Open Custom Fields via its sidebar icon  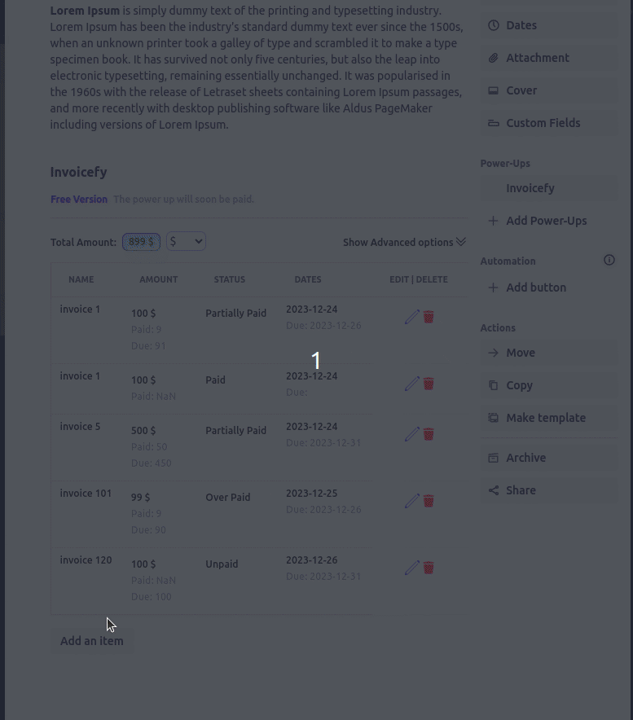tap(494, 123)
